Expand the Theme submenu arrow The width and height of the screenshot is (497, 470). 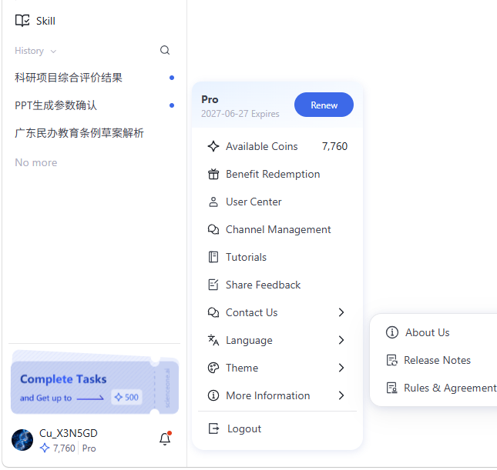pyautogui.click(x=341, y=368)
